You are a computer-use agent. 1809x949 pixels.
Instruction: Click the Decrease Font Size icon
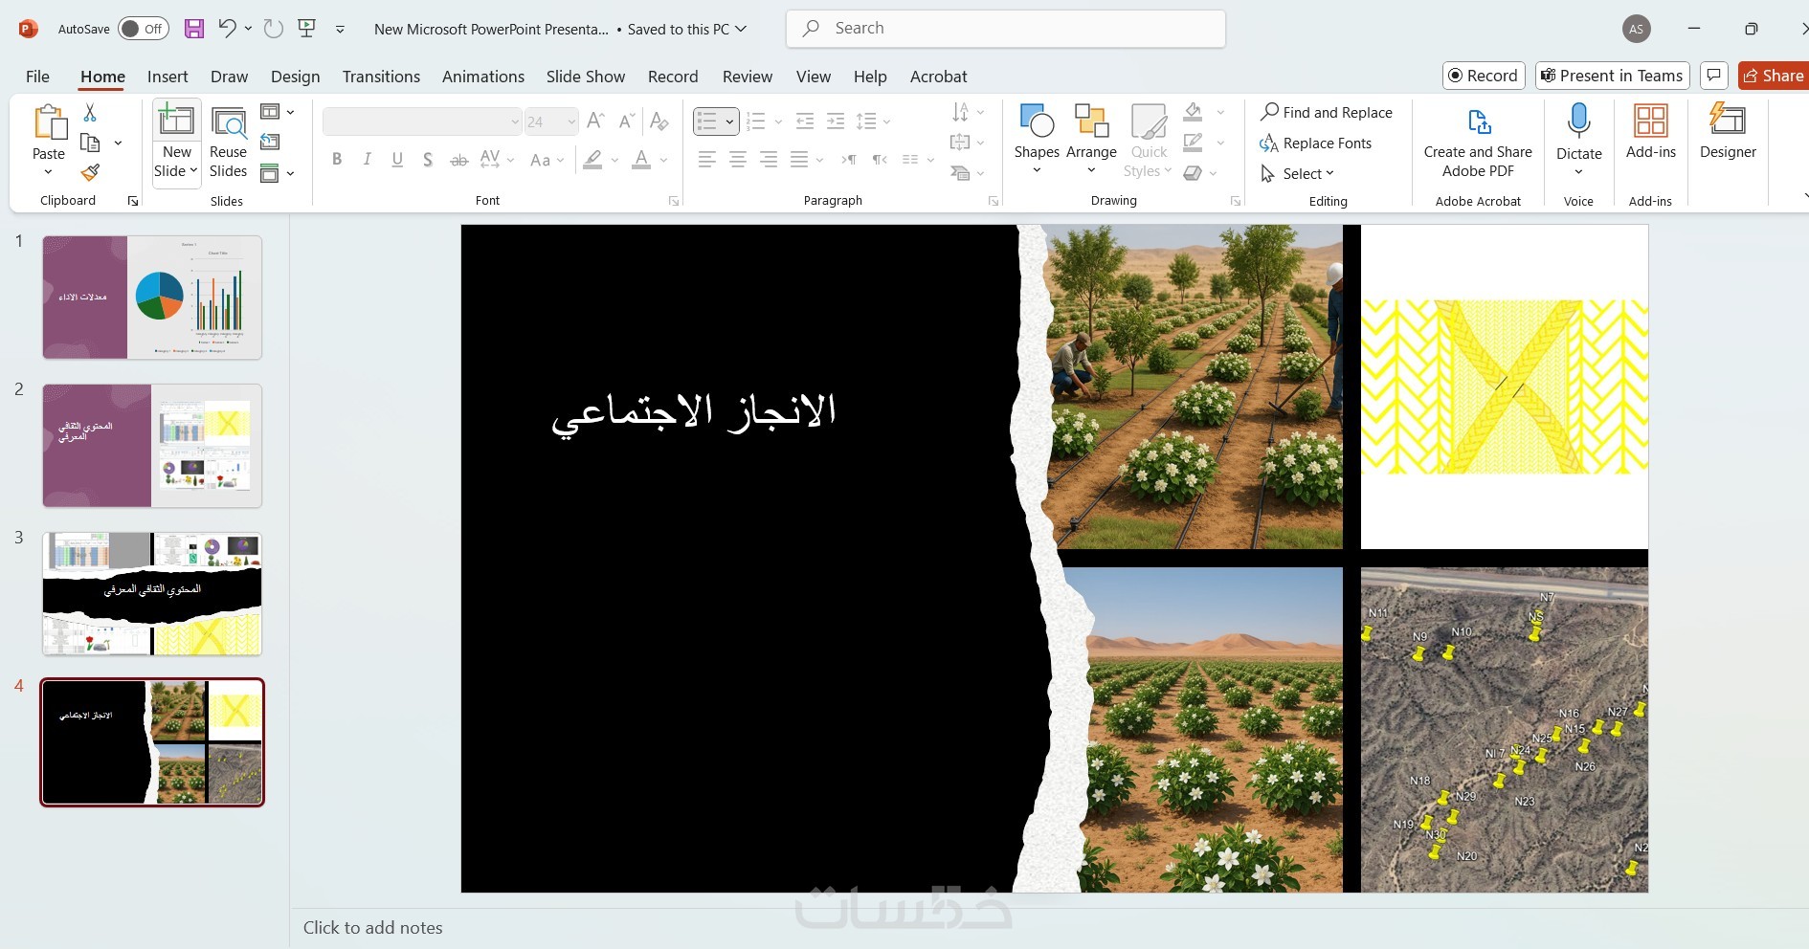click(627, 121)
